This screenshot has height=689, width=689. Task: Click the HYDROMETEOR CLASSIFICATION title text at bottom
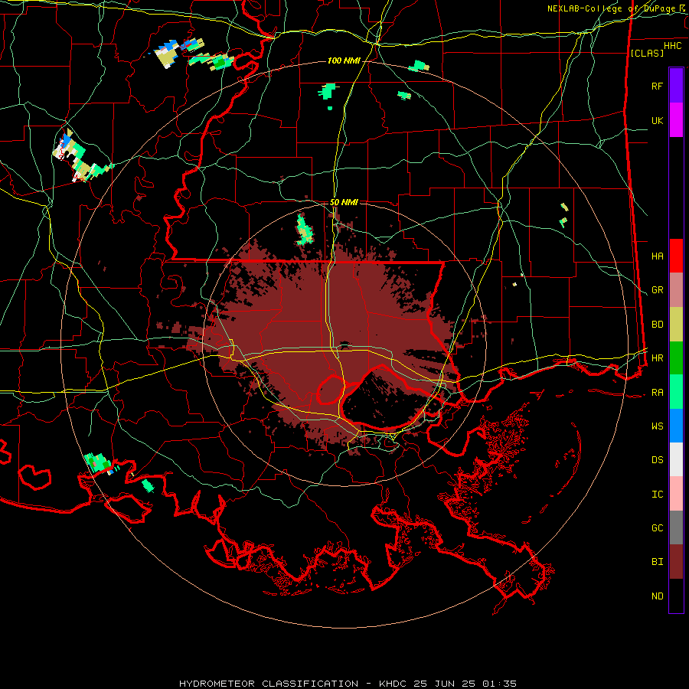[x=268, y=684]
